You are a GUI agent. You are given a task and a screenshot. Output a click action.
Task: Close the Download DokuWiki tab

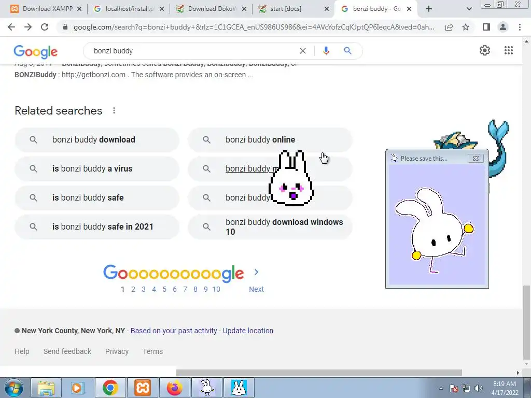244,9
